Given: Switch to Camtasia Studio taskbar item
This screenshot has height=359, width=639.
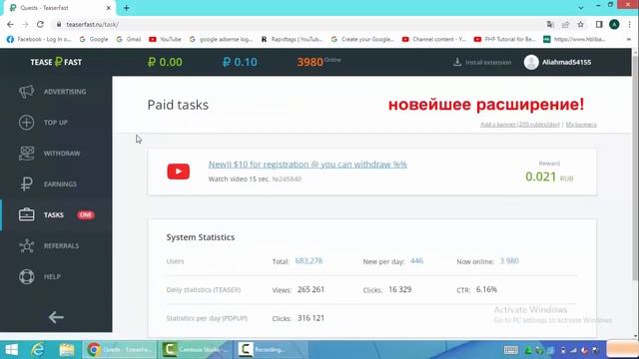Looking at the screenshot, I should (x=195, y=350).
